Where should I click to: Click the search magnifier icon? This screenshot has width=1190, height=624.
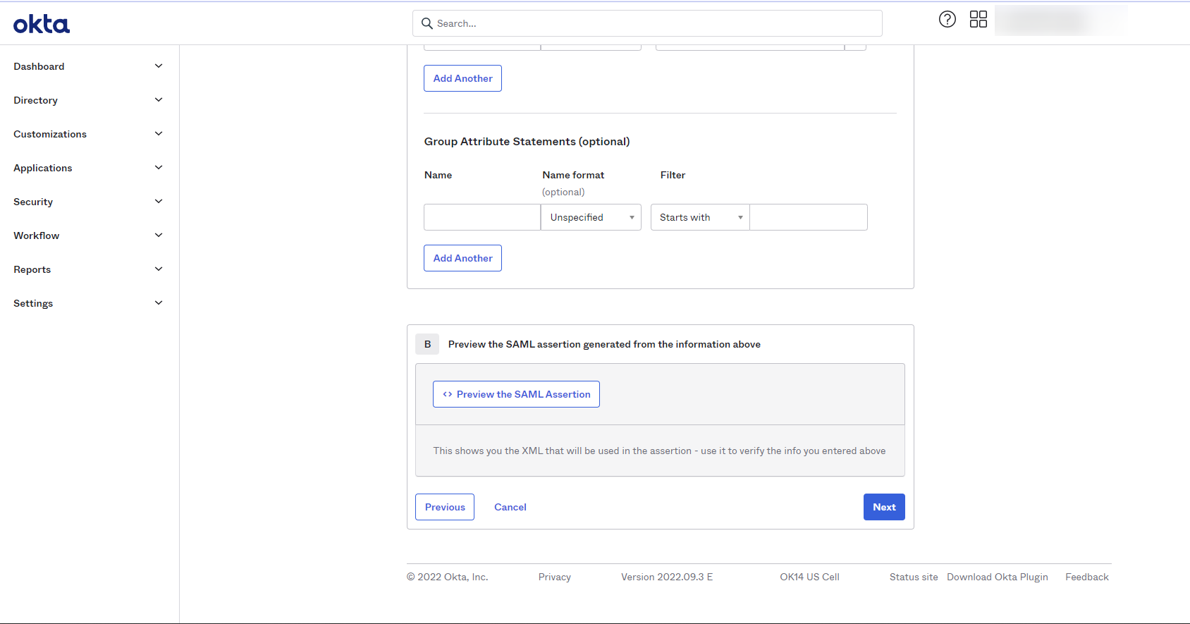point(427,23)
